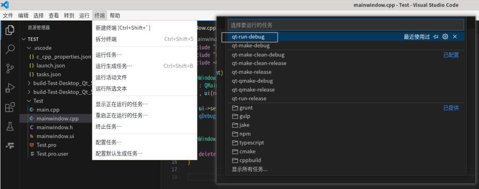Collapse the TEST root folder
Screen dimensions: 479x189
[x=23, y=39]
